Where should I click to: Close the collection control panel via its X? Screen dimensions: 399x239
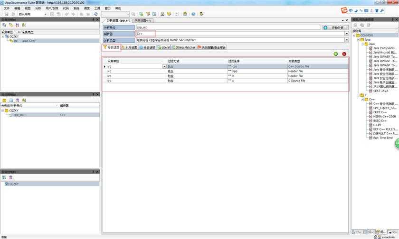pyautogui.click(x=97, y=19)
